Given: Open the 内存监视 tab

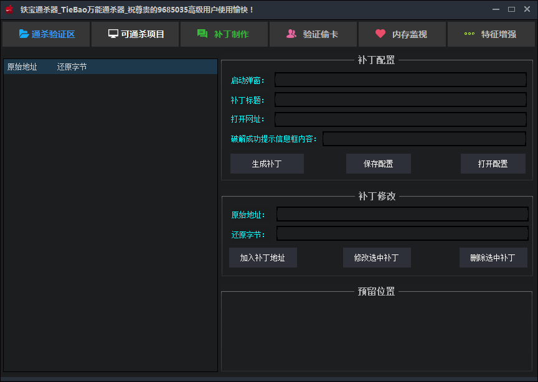Looking at the screenshot, I should (402, 34).
